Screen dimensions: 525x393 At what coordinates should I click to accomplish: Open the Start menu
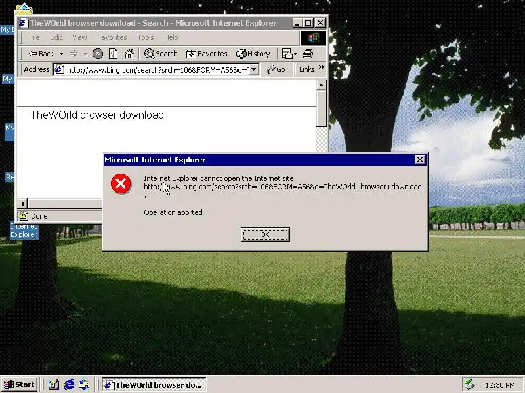pyautogui.click(x=20, y=384)
